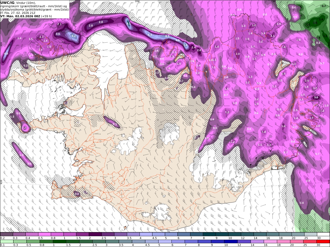
Task: Pick the dark purple top-scale swatch between 2 and 2.5
Action: click(95, 234)
